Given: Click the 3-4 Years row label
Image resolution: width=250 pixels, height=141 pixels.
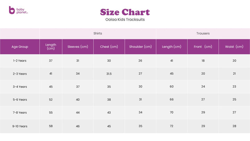Looking at the screenshot, I should point(20,87).
